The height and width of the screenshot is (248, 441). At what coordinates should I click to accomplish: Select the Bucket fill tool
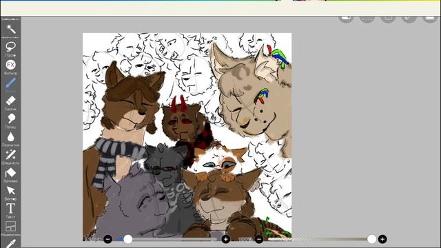coord(11,174)
